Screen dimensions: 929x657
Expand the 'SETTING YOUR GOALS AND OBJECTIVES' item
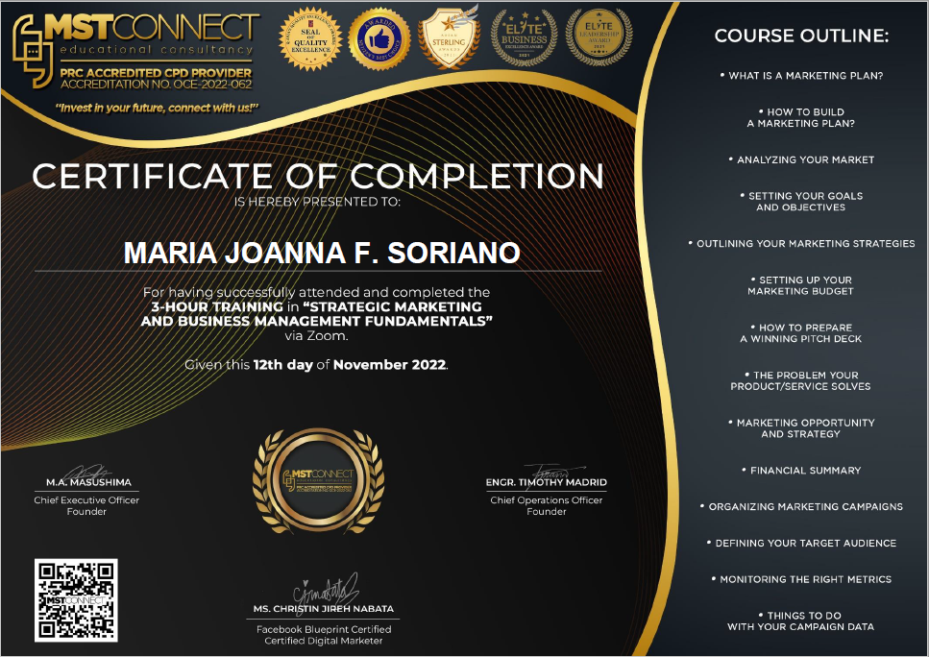click(x=803, y=201)
